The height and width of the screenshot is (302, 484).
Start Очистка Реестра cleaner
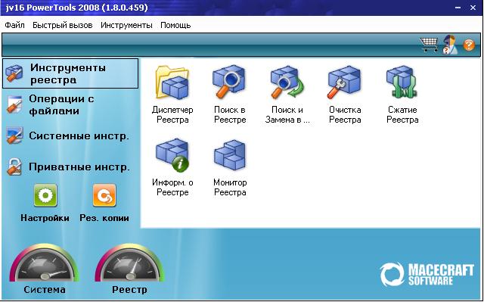tap(345, 82)
